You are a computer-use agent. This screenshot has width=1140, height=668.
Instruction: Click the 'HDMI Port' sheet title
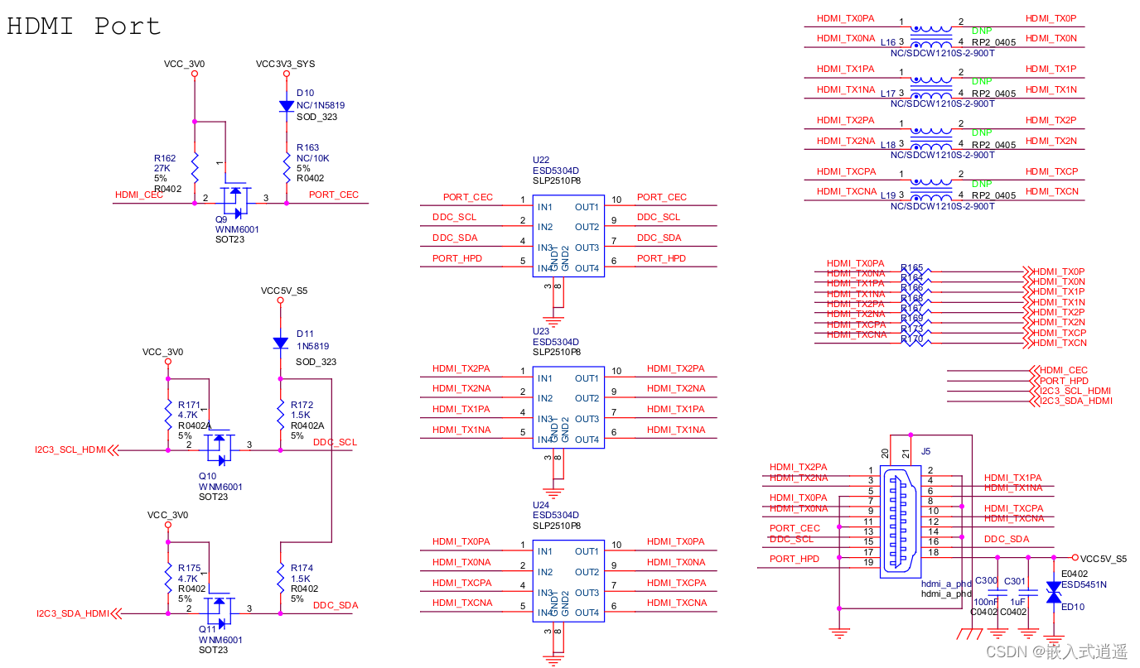(x=84, y=26)
